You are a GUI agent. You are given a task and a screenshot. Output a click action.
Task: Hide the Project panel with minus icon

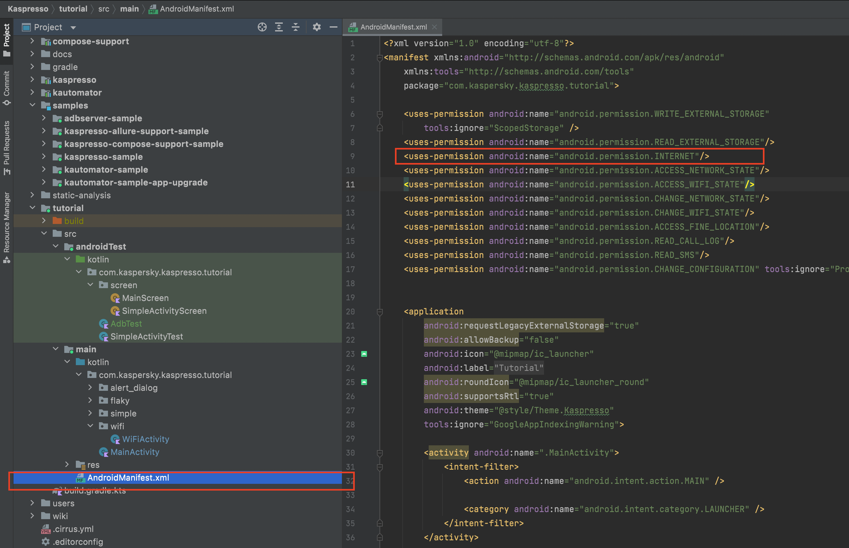tap(333, 27)
